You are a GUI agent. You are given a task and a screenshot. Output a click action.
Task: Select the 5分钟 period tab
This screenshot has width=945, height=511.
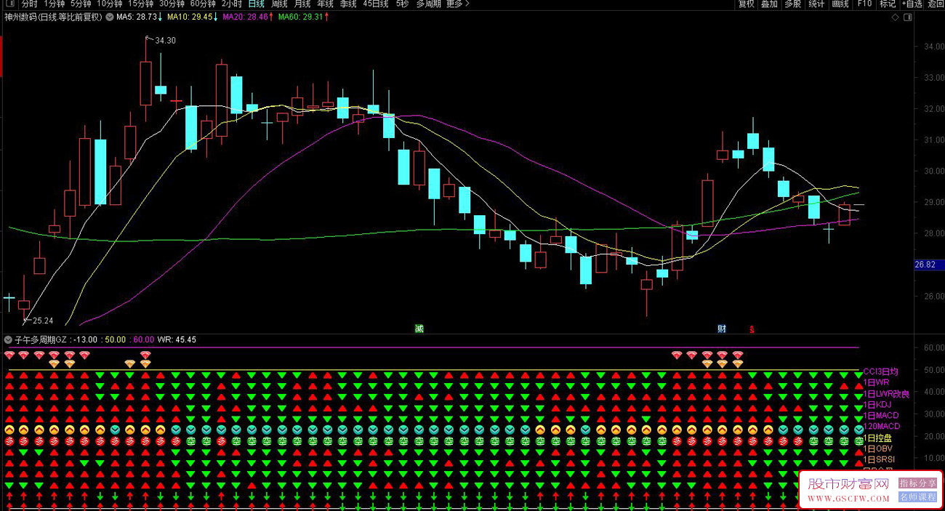tap(81, 4)
